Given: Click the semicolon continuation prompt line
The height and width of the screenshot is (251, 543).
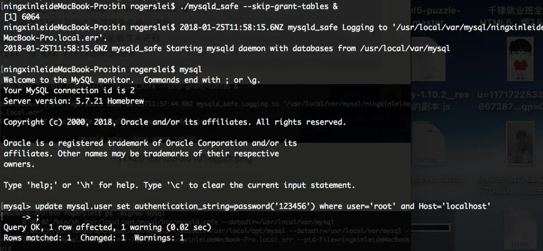Looking at the screenshot, I should [x=21, y=216].
